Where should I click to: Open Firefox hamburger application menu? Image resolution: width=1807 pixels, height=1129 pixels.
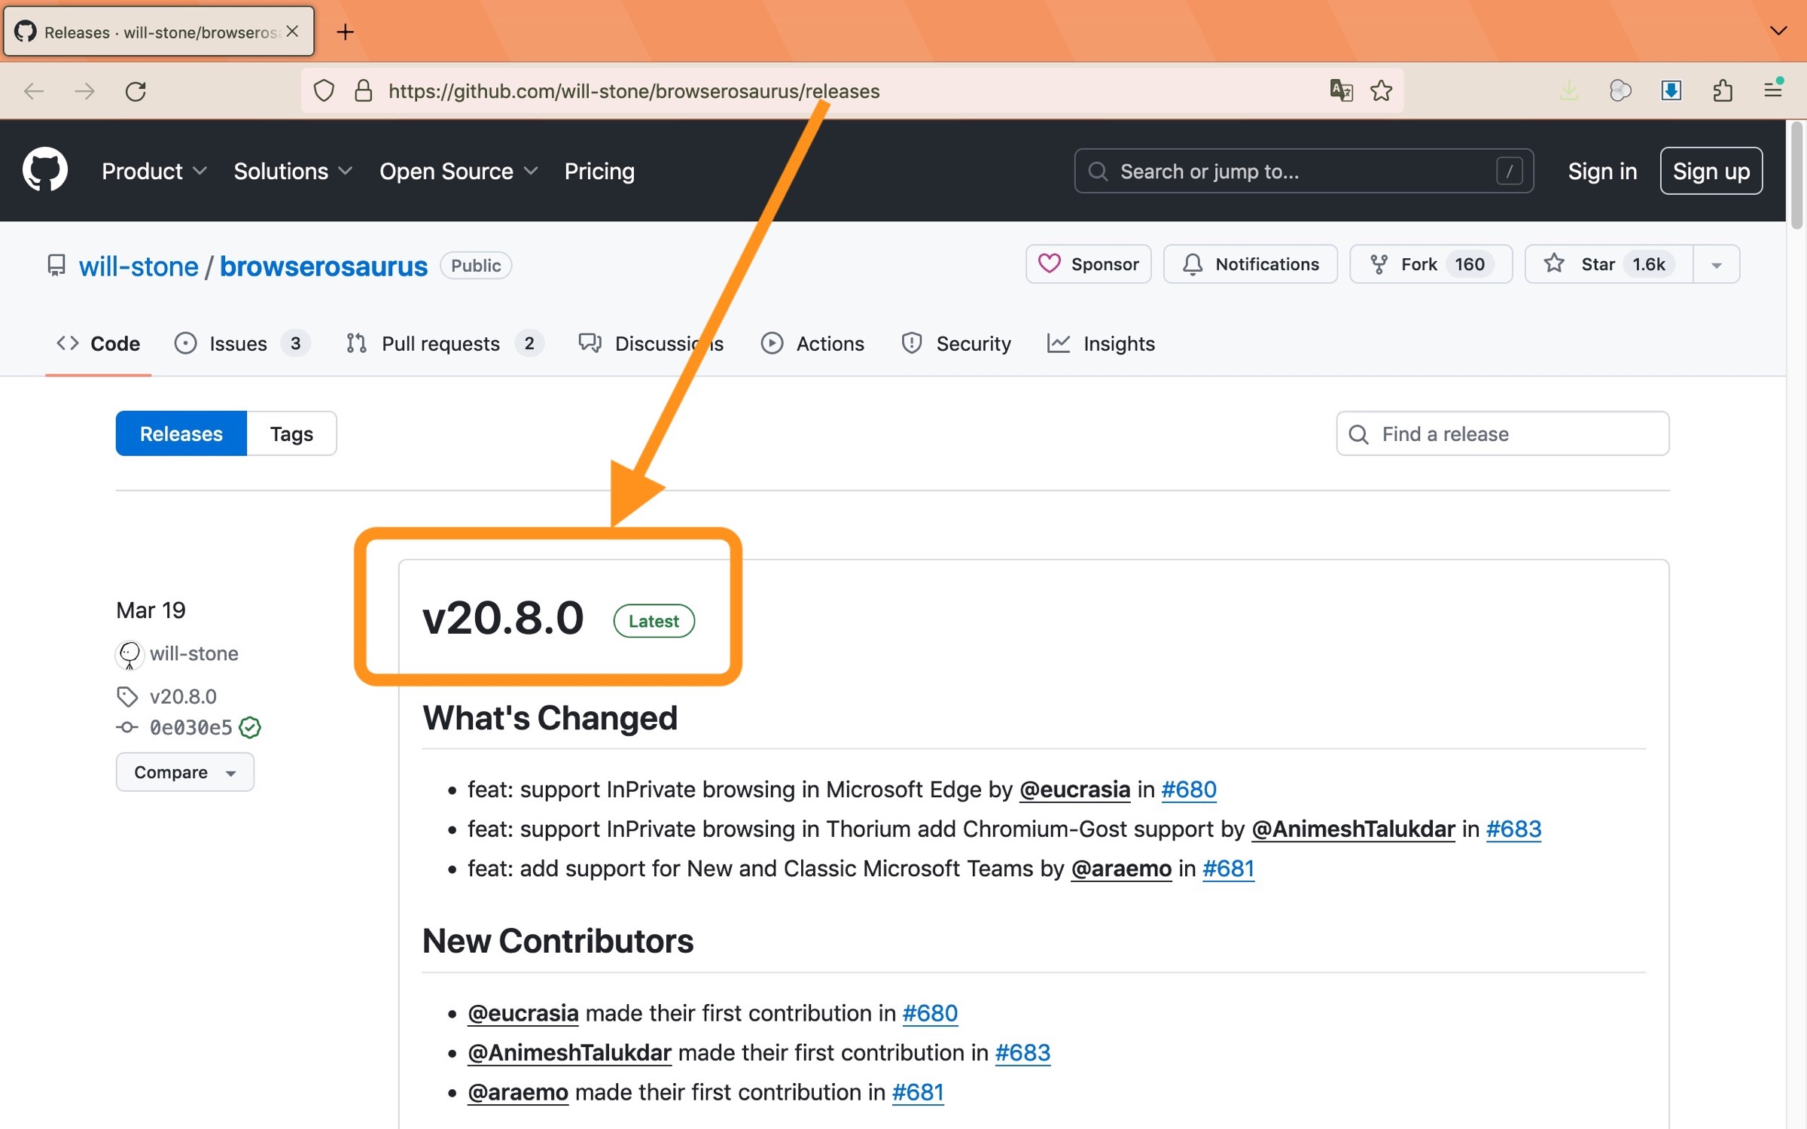click(x=1773, y=90)
